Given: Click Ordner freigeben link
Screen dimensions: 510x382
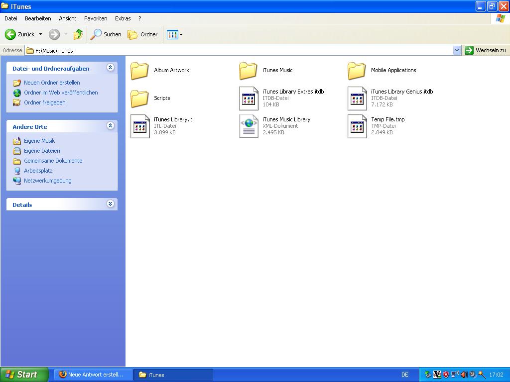Looking at the screenshot, I should pyautogui.click(x=45, y=102).
